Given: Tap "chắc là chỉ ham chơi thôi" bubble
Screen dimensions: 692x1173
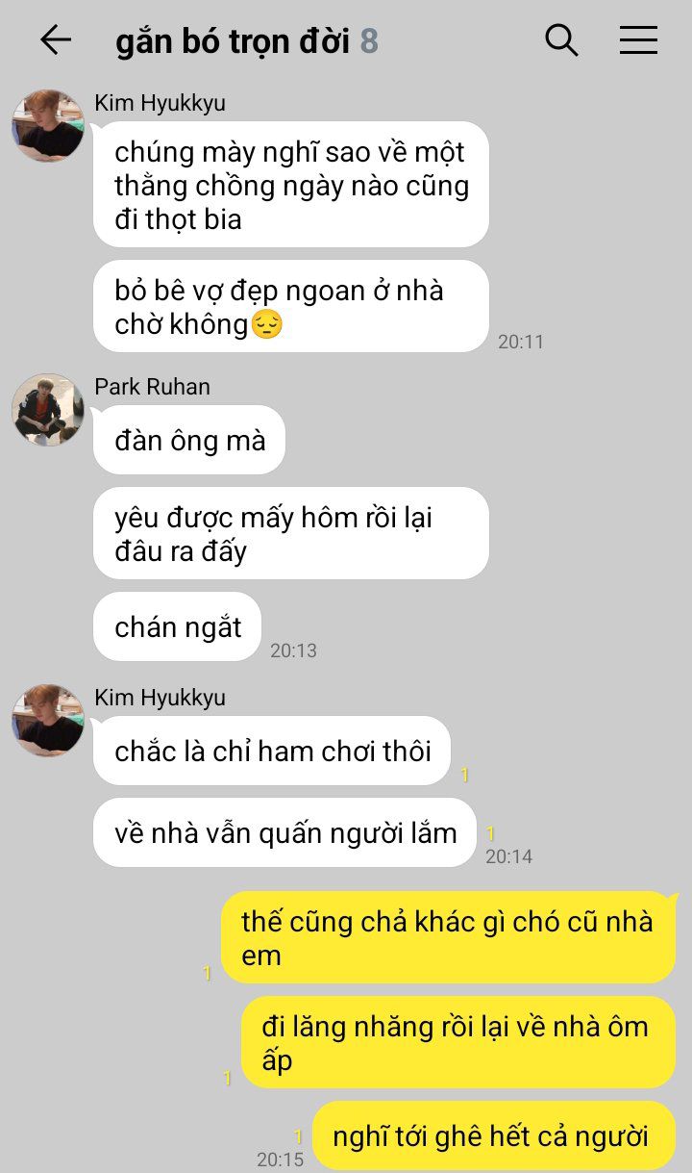Looking at the screenshot, I should 272,751.
